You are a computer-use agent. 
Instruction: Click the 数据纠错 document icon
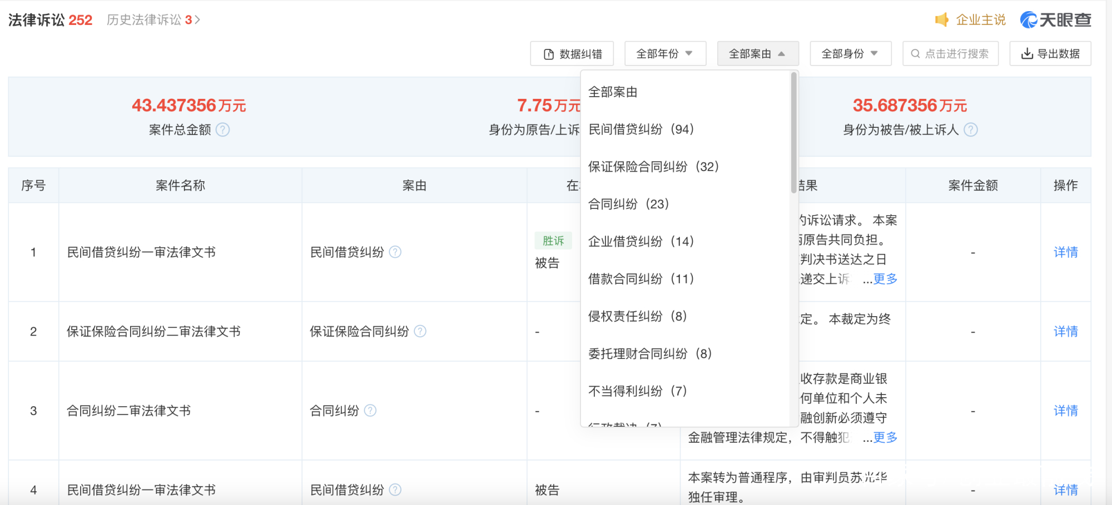(x=549, y=54)
